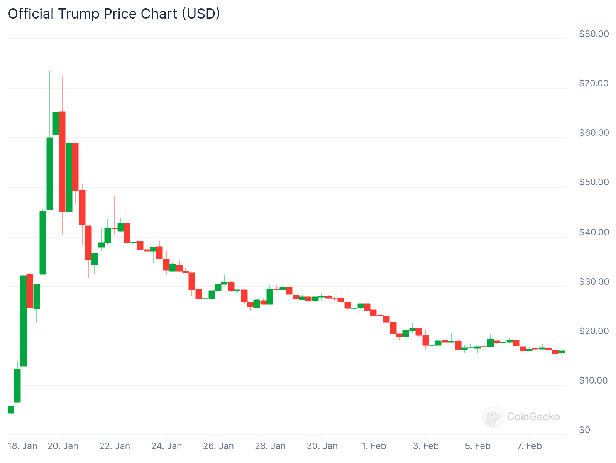Select the 26. Jan date label
Screen dimensions: 616x463
coord(218,446)
